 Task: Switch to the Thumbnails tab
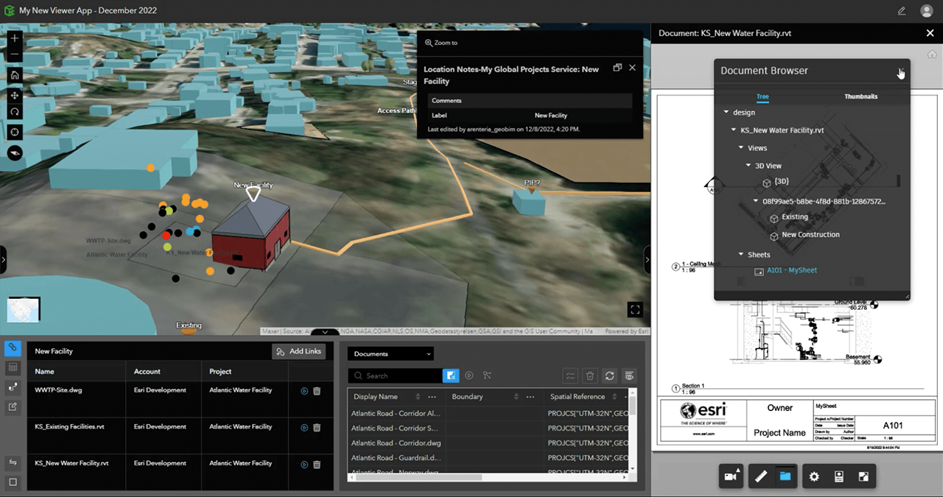tap(861, 96)
